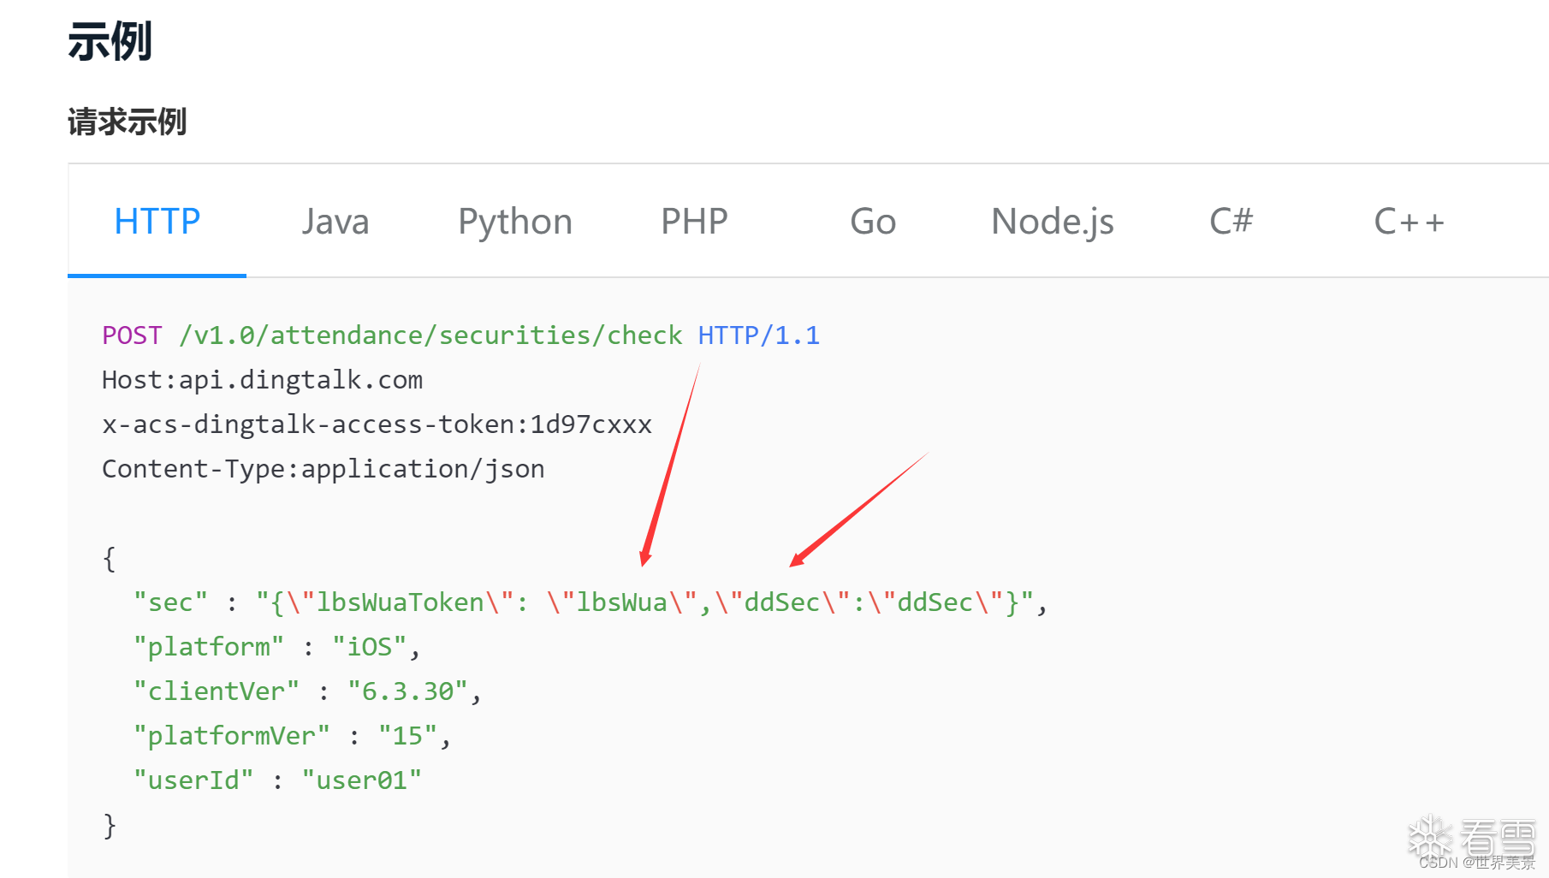Open the Java code example tab
The image size is (1549, 878).
pos(335,222)
